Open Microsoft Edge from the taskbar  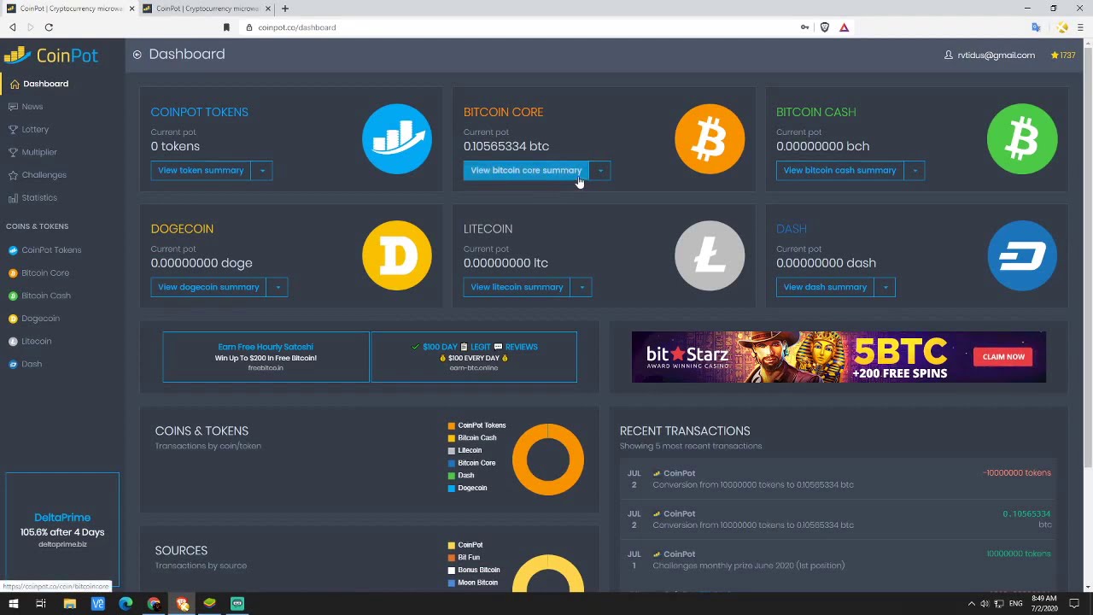[x=126, y=604]
